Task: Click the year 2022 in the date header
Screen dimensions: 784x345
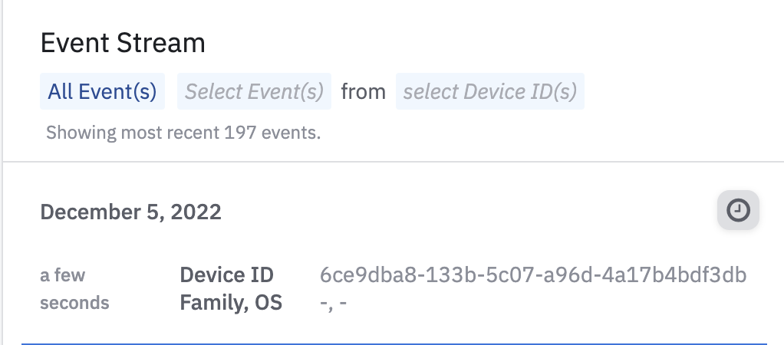Action: (x=196, y=212)
